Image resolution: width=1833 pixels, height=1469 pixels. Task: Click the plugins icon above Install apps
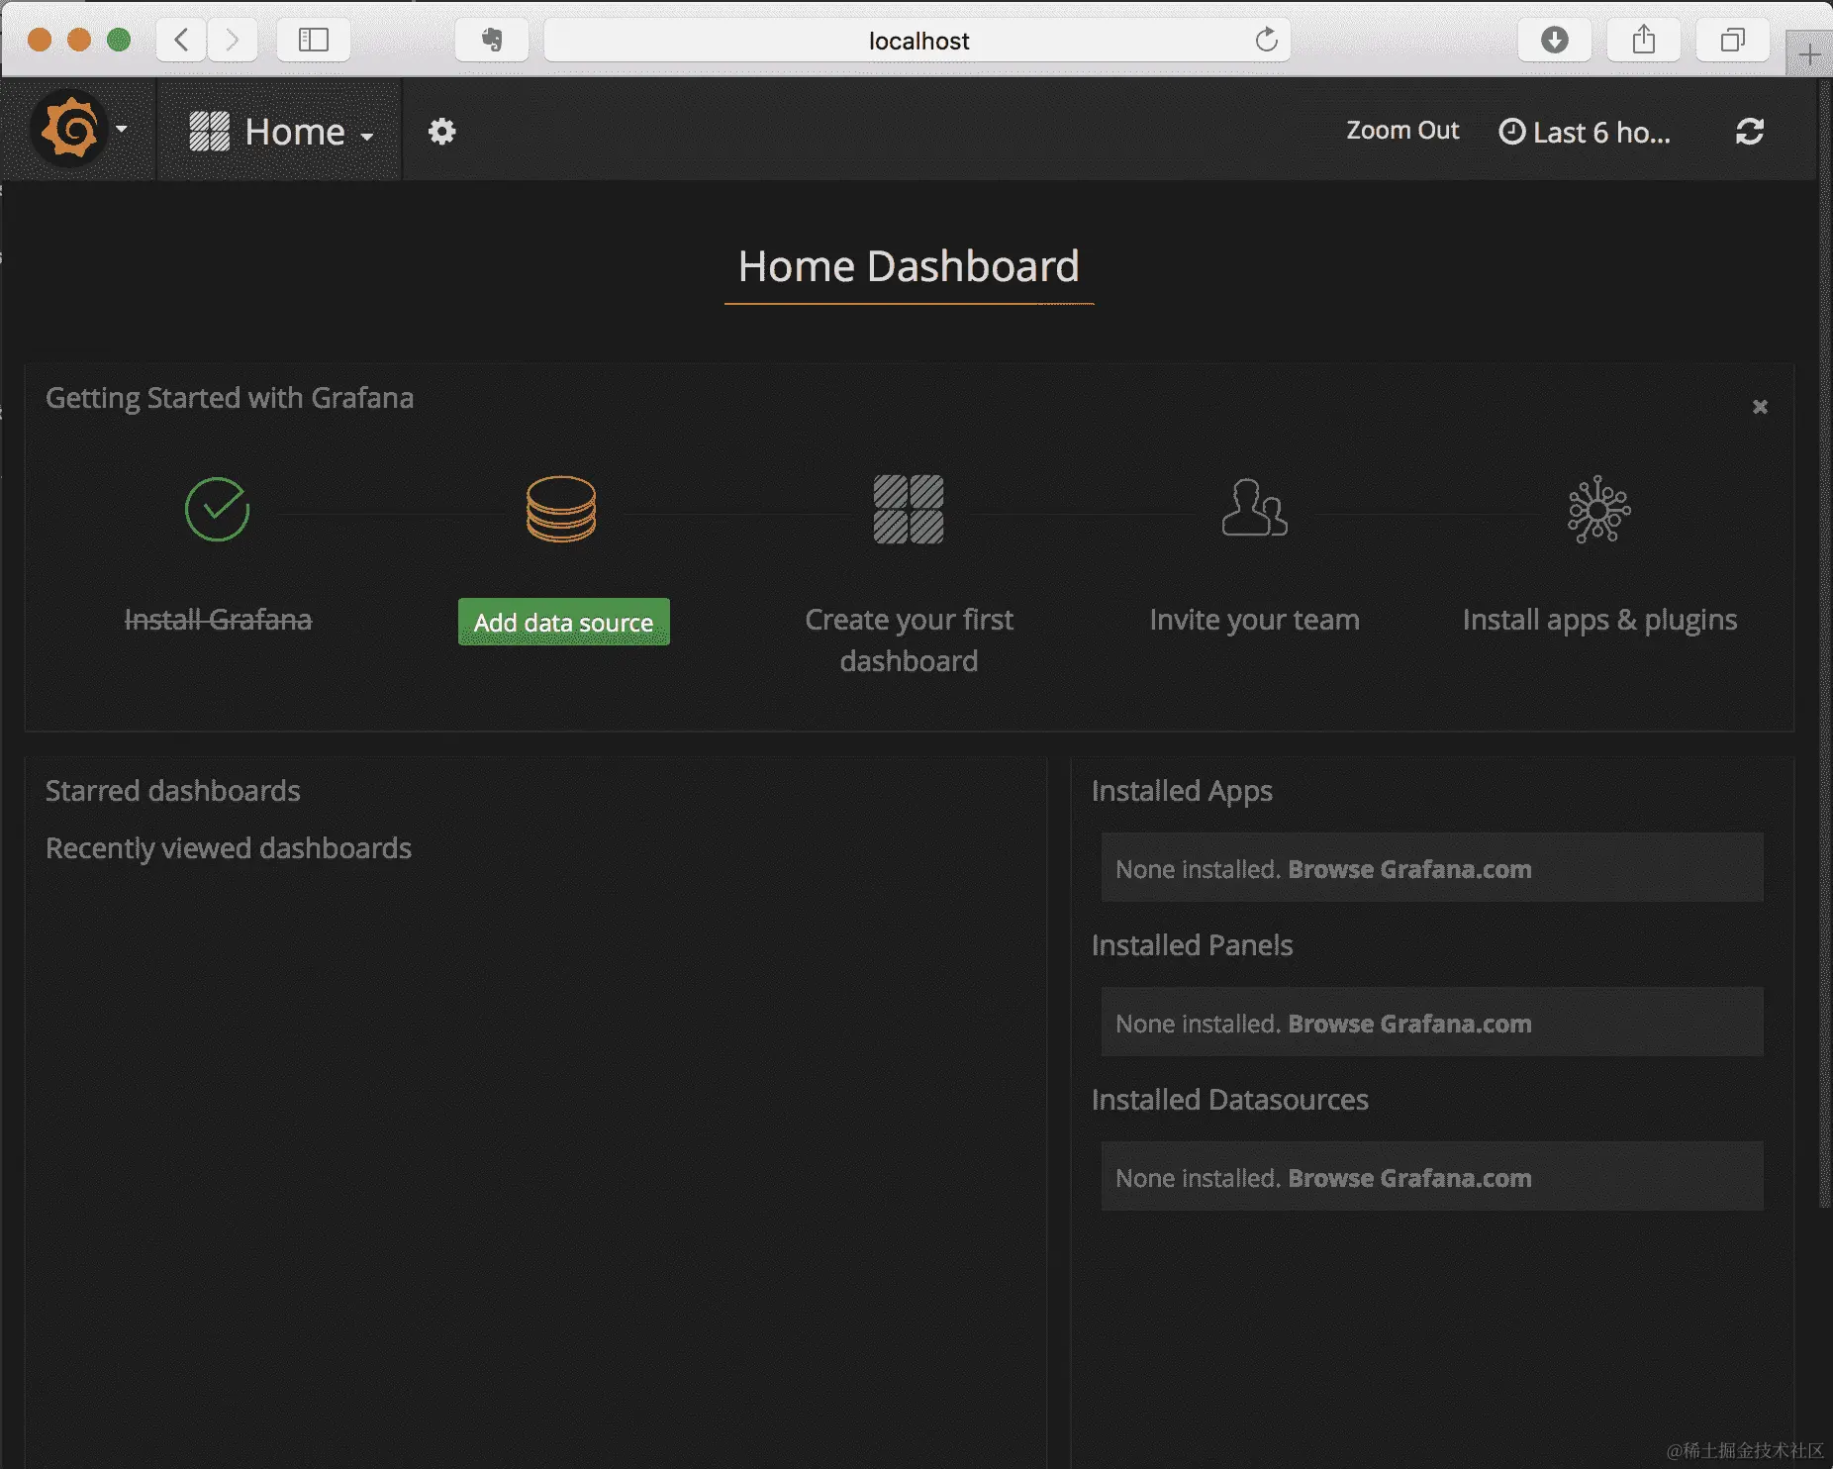(1599, 510)
